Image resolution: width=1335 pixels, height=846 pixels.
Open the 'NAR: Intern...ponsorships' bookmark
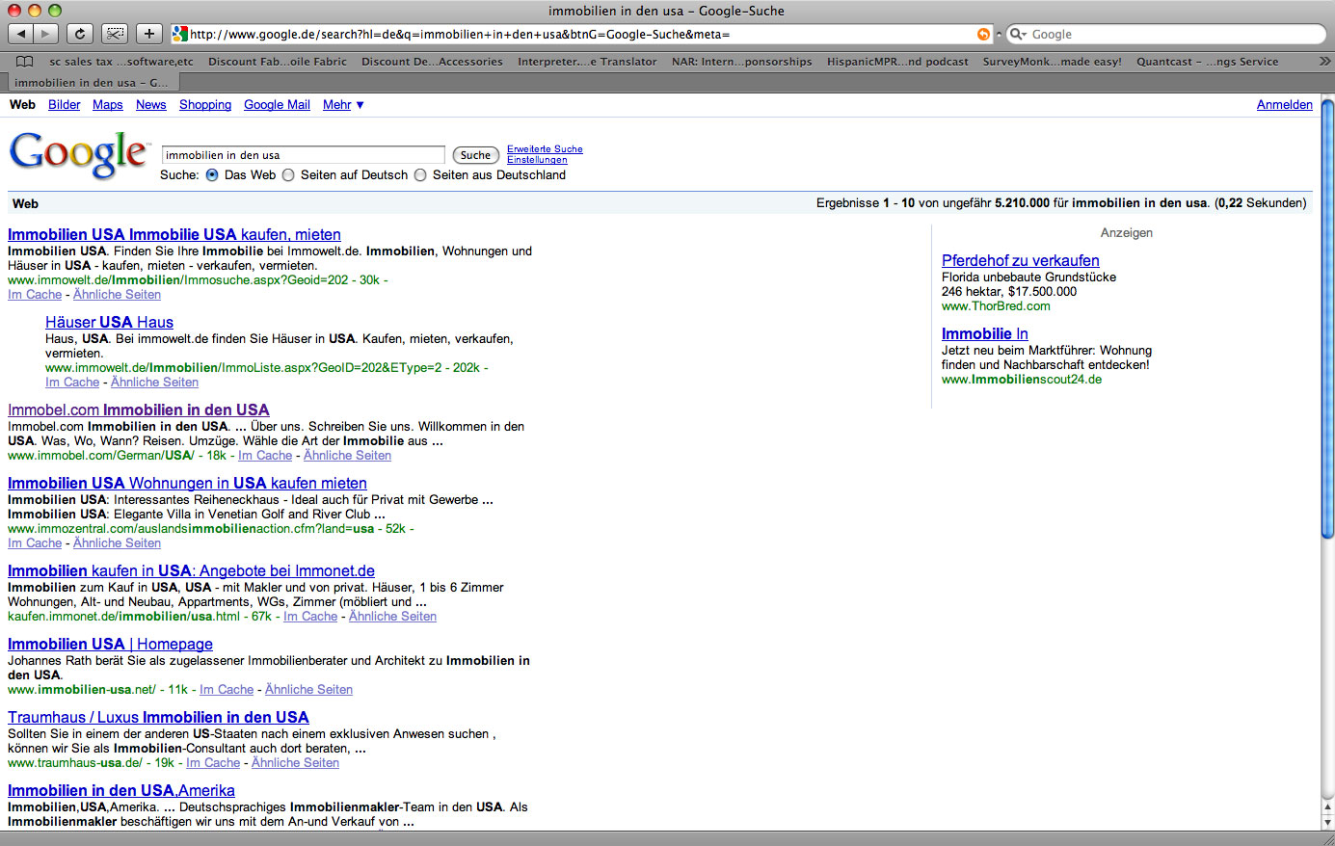(x=742, y=62)
